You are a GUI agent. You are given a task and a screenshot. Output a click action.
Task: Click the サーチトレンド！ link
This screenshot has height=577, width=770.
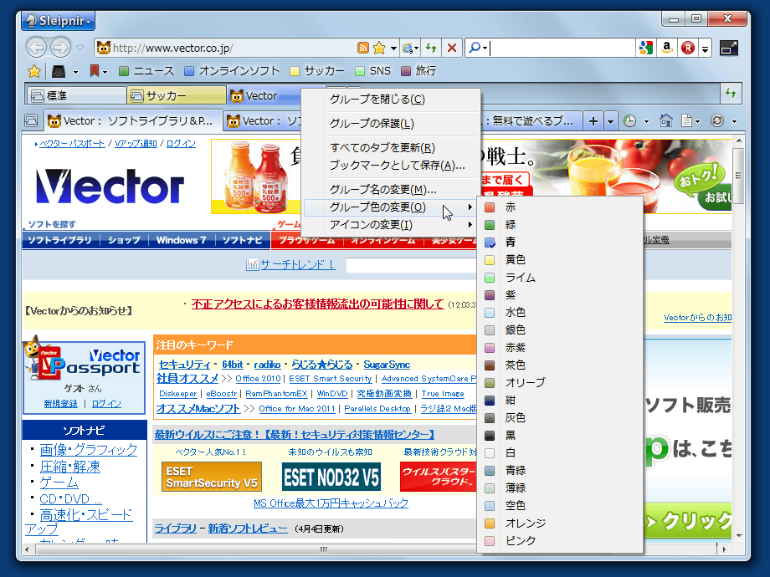coord(297,265)
